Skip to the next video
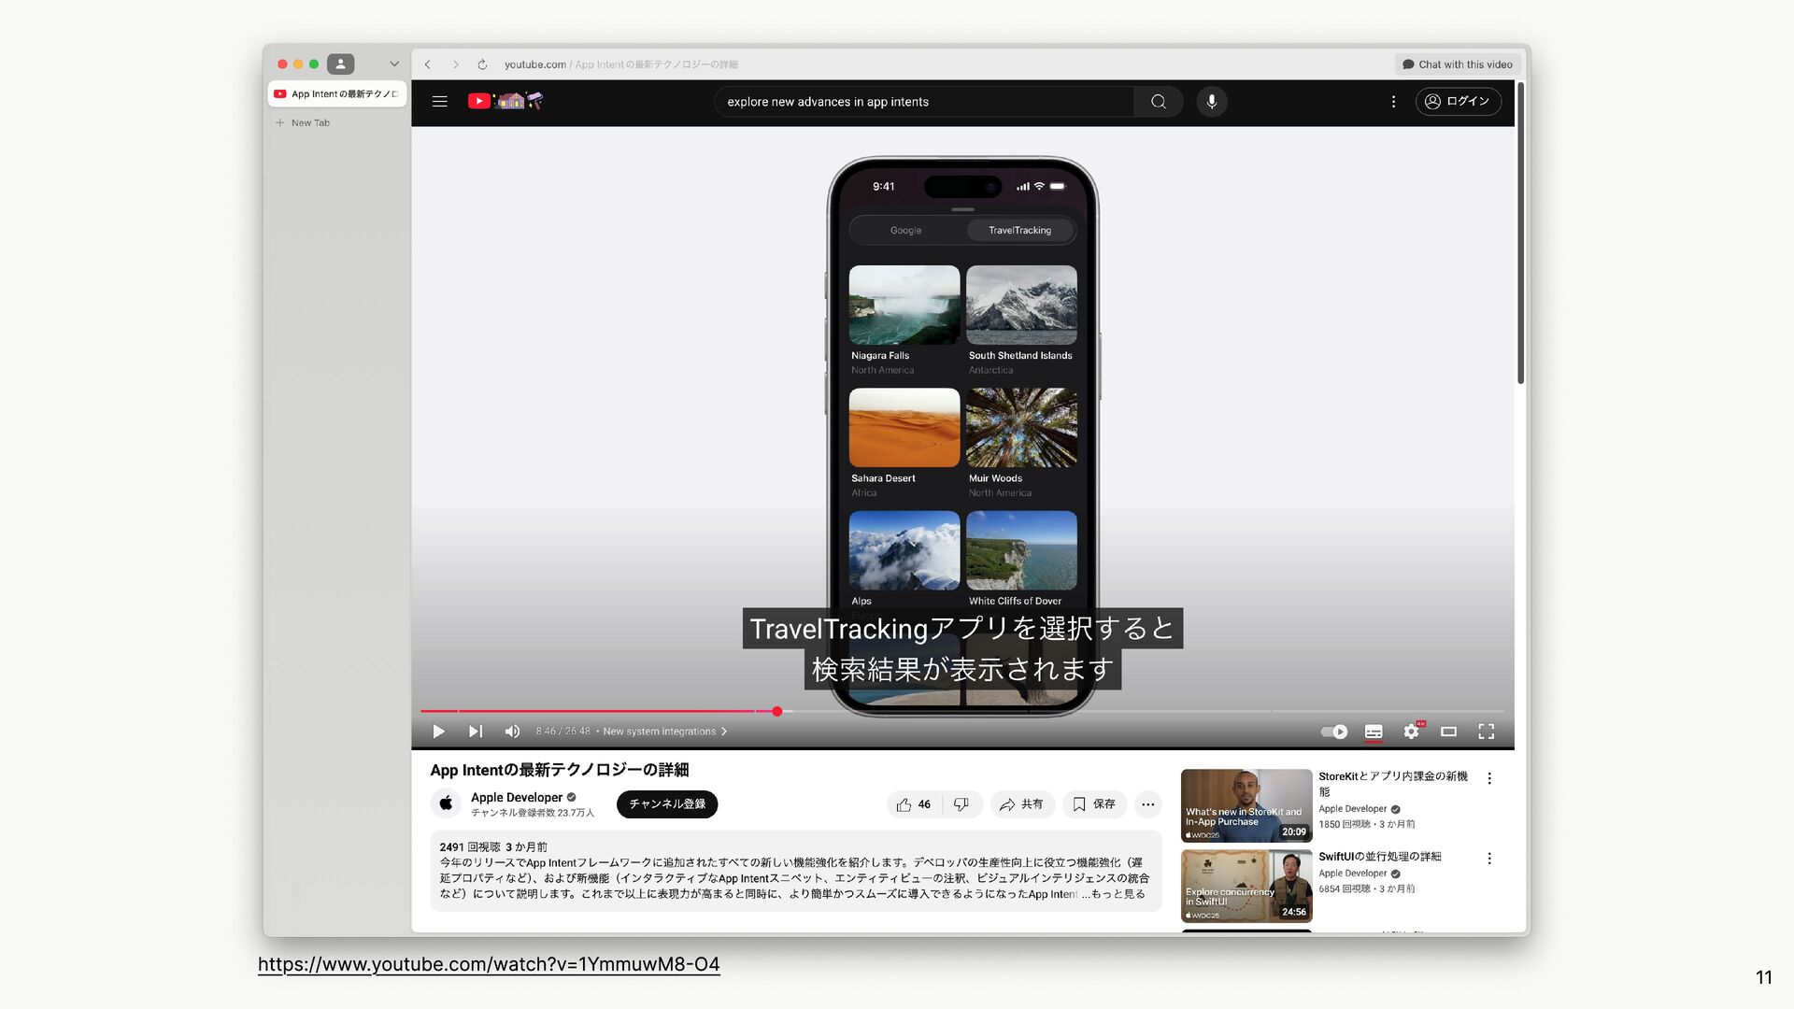This screenshot has width=1794, height=1009. tap(476, 732)
